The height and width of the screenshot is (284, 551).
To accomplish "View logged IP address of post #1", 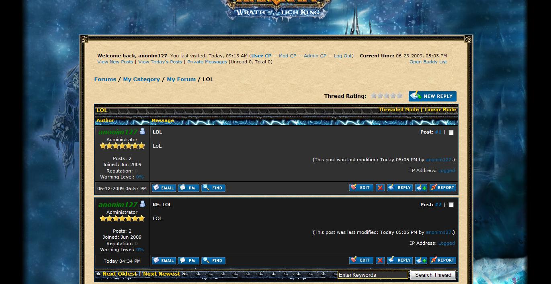I will tap(447, 170).
